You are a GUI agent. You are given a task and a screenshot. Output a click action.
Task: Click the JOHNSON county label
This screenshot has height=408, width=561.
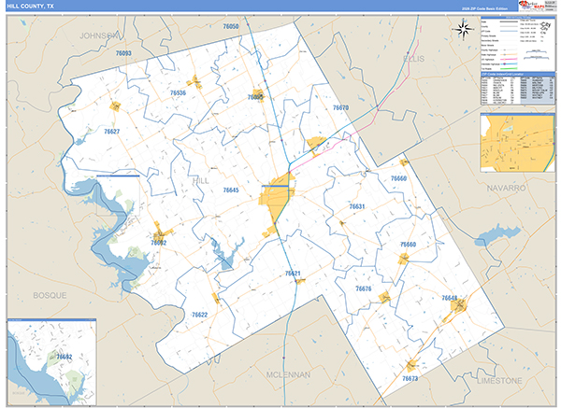click(99, 35)
